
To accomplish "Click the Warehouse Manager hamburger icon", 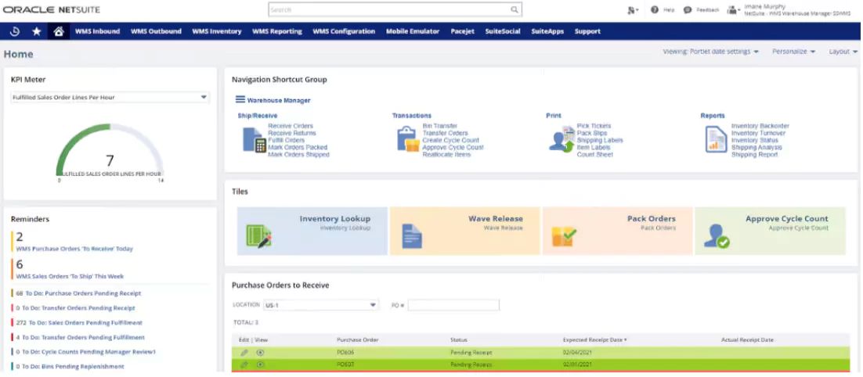I will [x=240, y=99].
